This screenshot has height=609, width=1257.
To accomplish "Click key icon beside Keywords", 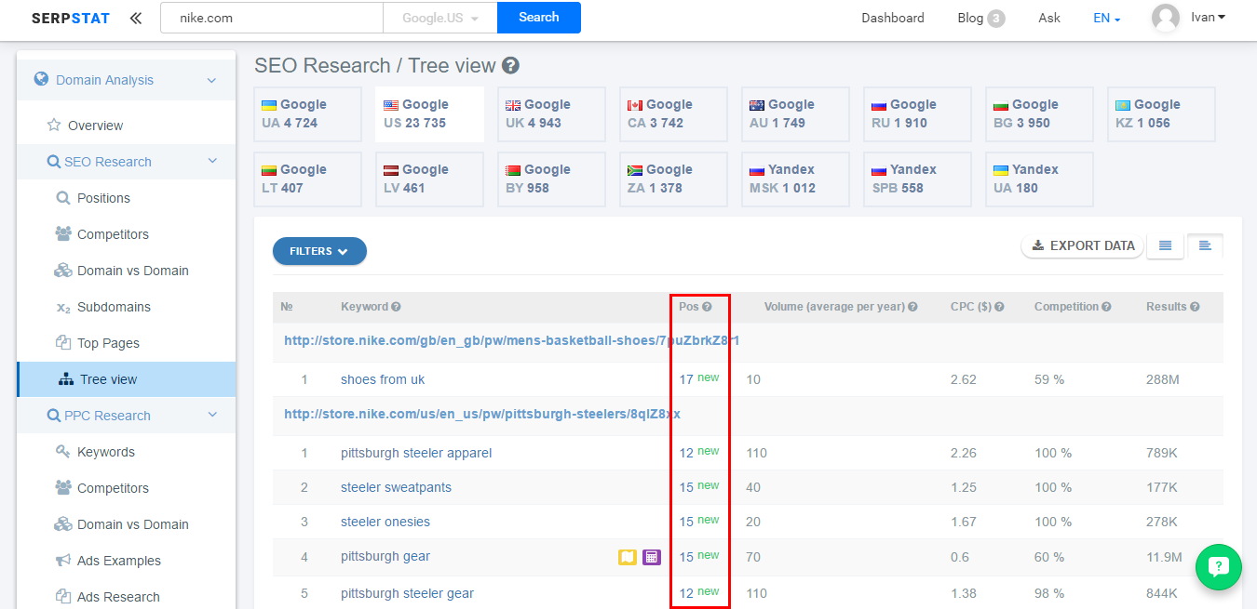I will tap(63, 451).
